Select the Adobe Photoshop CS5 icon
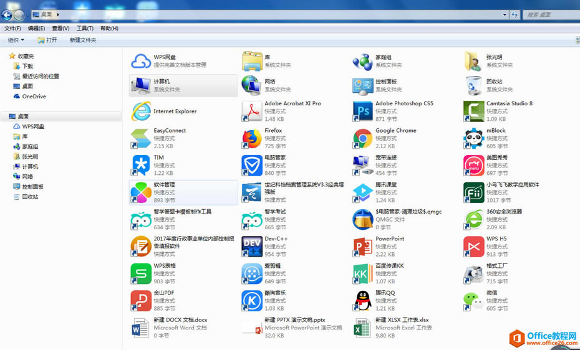580x350 pixels. tap(362, 111)
